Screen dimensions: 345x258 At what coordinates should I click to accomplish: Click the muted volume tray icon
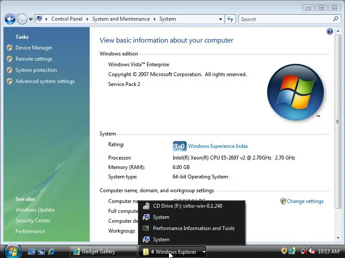tap(311, 251)
